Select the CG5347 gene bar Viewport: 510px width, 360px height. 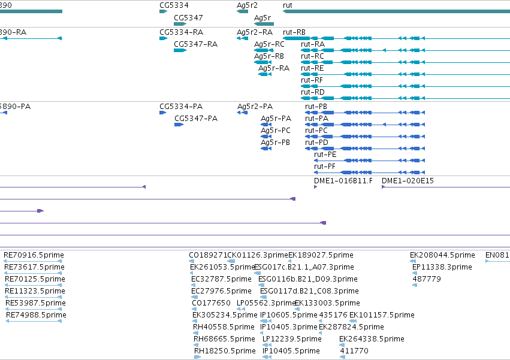tap(180, 24)
